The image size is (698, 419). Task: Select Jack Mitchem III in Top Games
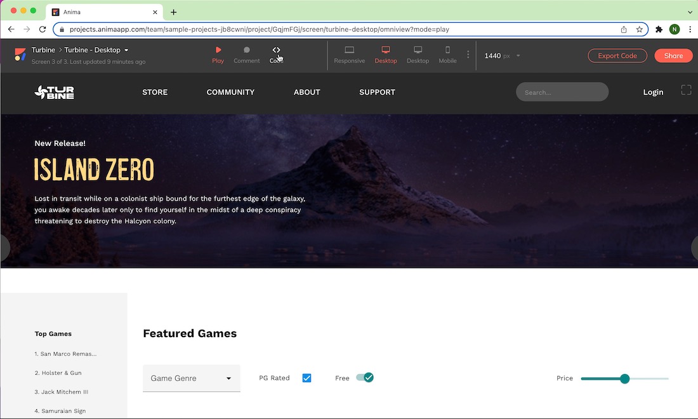point(62,392)
